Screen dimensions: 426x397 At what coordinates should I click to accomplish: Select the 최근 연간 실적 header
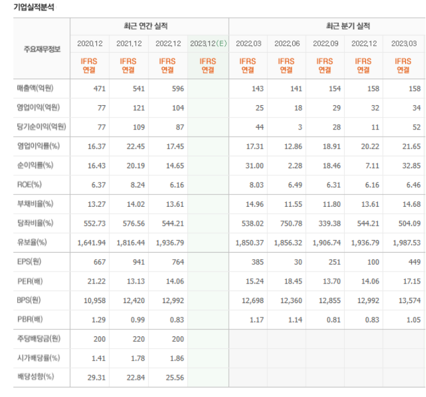point(146,26)
